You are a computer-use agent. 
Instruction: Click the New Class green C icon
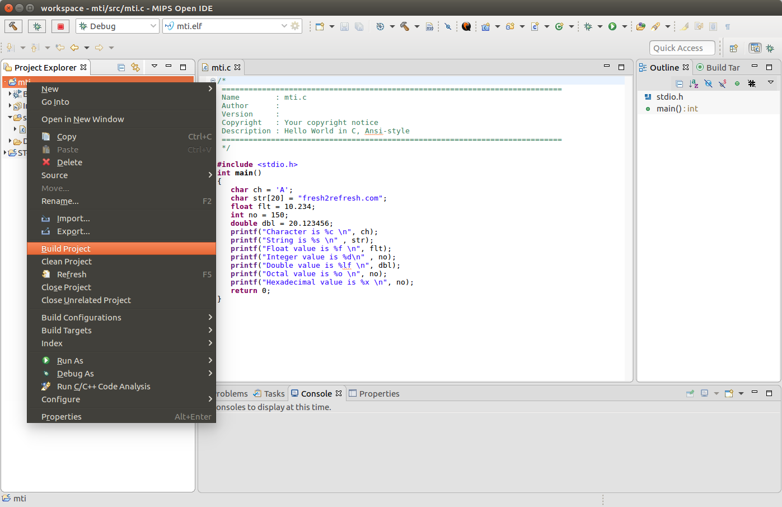(559, 26)
